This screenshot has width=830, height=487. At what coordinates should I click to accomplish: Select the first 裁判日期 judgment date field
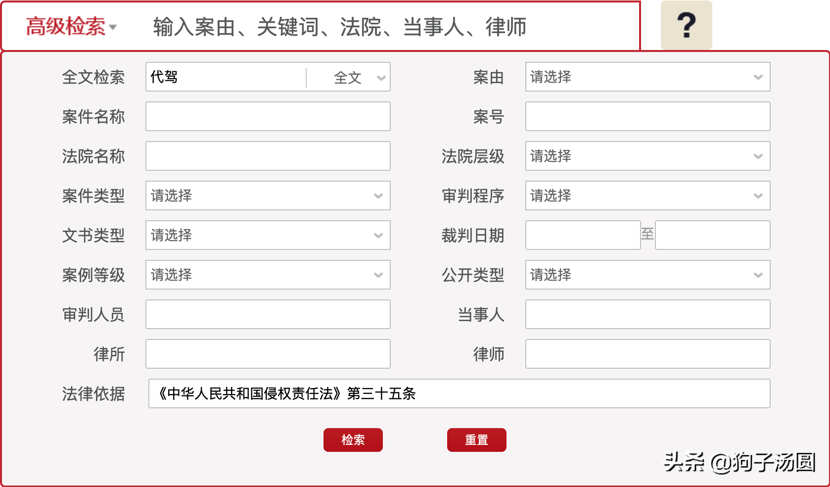click(583, 236)
